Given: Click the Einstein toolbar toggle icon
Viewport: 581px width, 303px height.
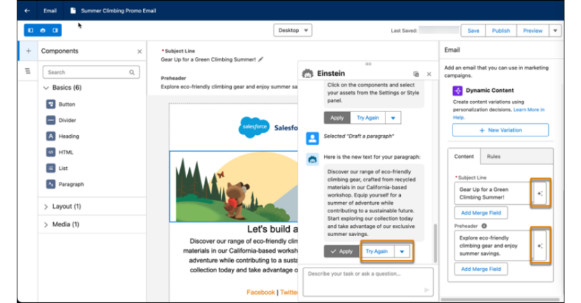Looking at the screenshot, I should coord(43,31).
